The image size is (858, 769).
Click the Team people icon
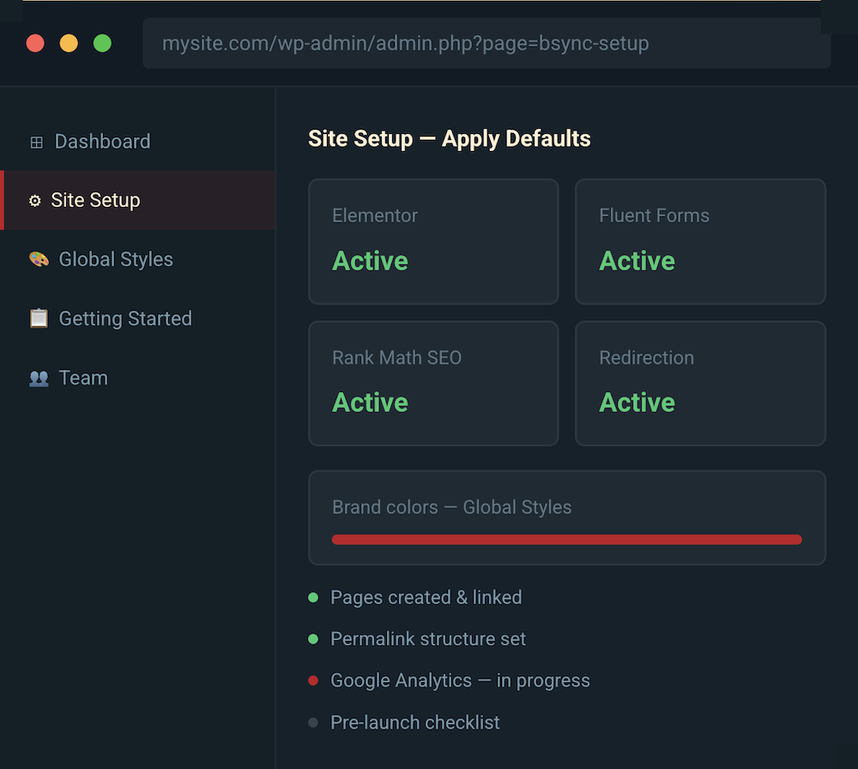(39, 378)
